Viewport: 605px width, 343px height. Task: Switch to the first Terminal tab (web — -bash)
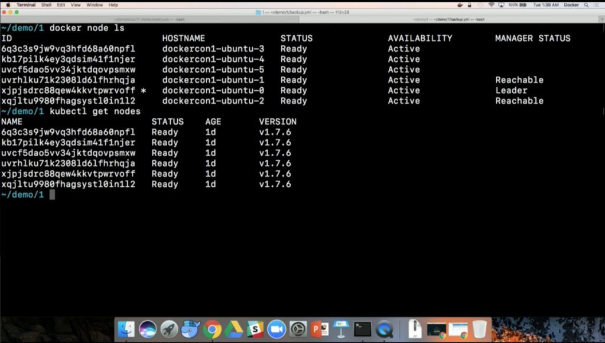(x=149, y=19)
